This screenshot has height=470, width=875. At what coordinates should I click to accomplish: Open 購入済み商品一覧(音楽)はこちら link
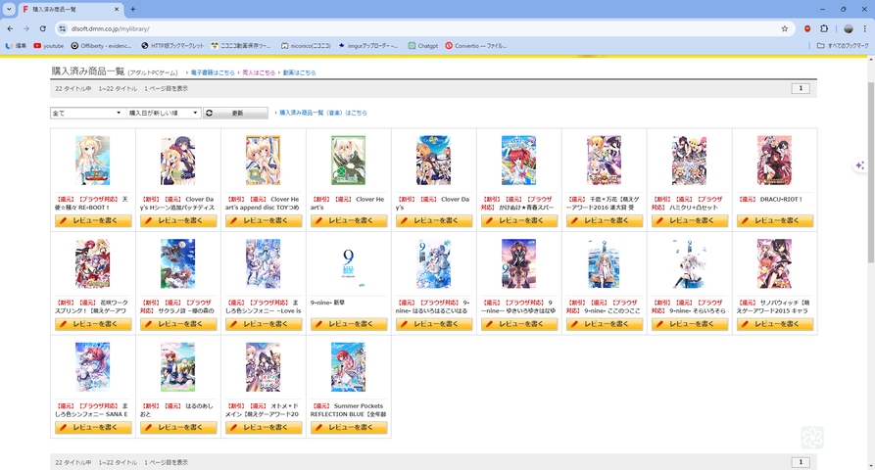point(323,113)
